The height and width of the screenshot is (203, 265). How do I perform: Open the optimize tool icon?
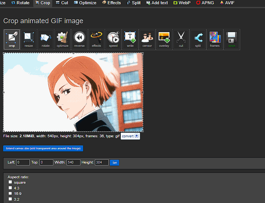tap(63, 39)
